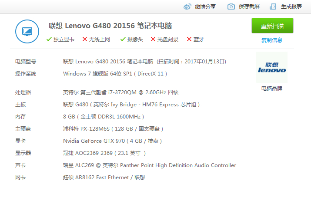Click the 摄像头 feature label

click(135, 39)
